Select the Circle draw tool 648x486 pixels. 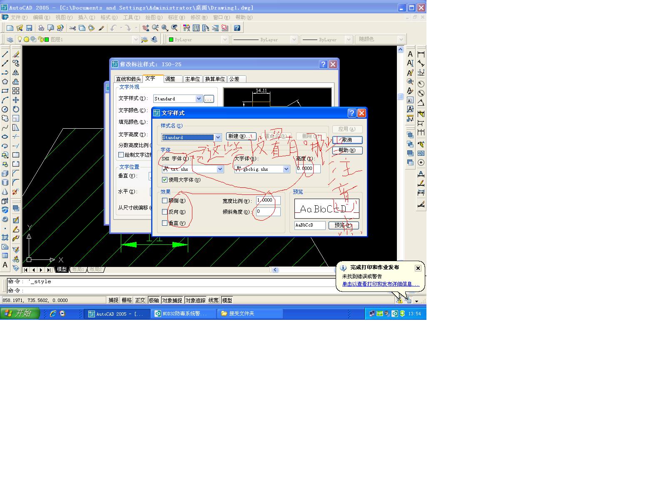pos(5,109)
